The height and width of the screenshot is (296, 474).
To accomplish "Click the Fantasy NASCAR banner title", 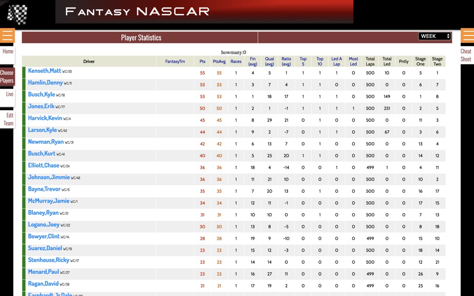I will point(137,11).
